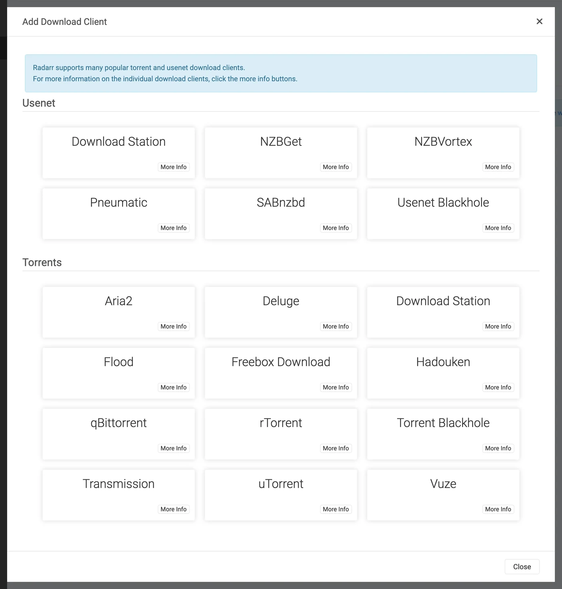
Task: Pick the Transmission client card
Action: pos(118,495)
